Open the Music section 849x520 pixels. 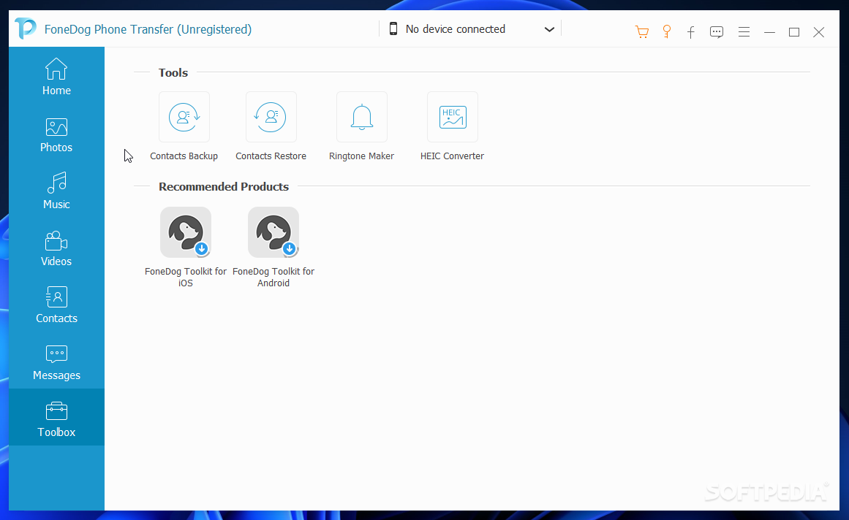coord(56,192)
